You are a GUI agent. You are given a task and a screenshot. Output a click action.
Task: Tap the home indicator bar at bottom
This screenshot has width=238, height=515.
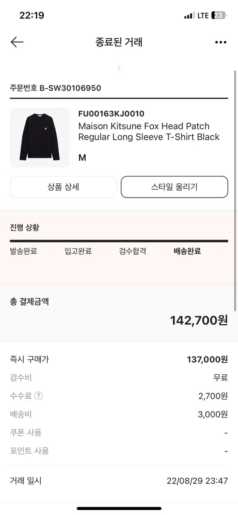point(119,509)
